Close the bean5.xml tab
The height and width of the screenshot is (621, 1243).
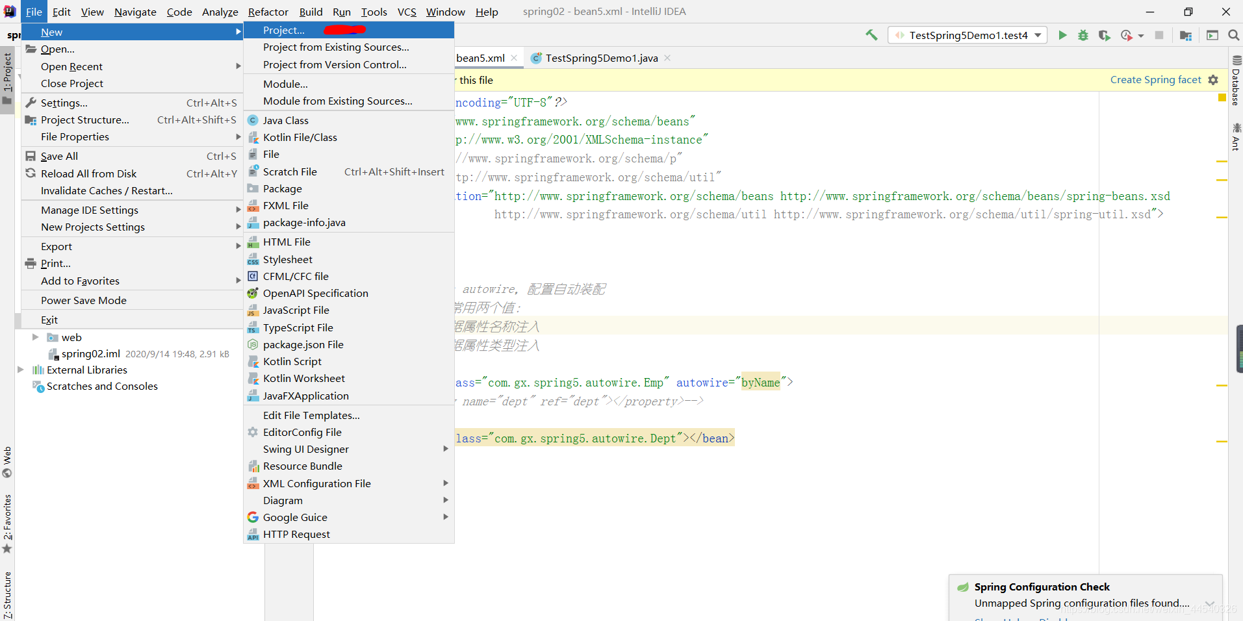[x=514, y=58]
